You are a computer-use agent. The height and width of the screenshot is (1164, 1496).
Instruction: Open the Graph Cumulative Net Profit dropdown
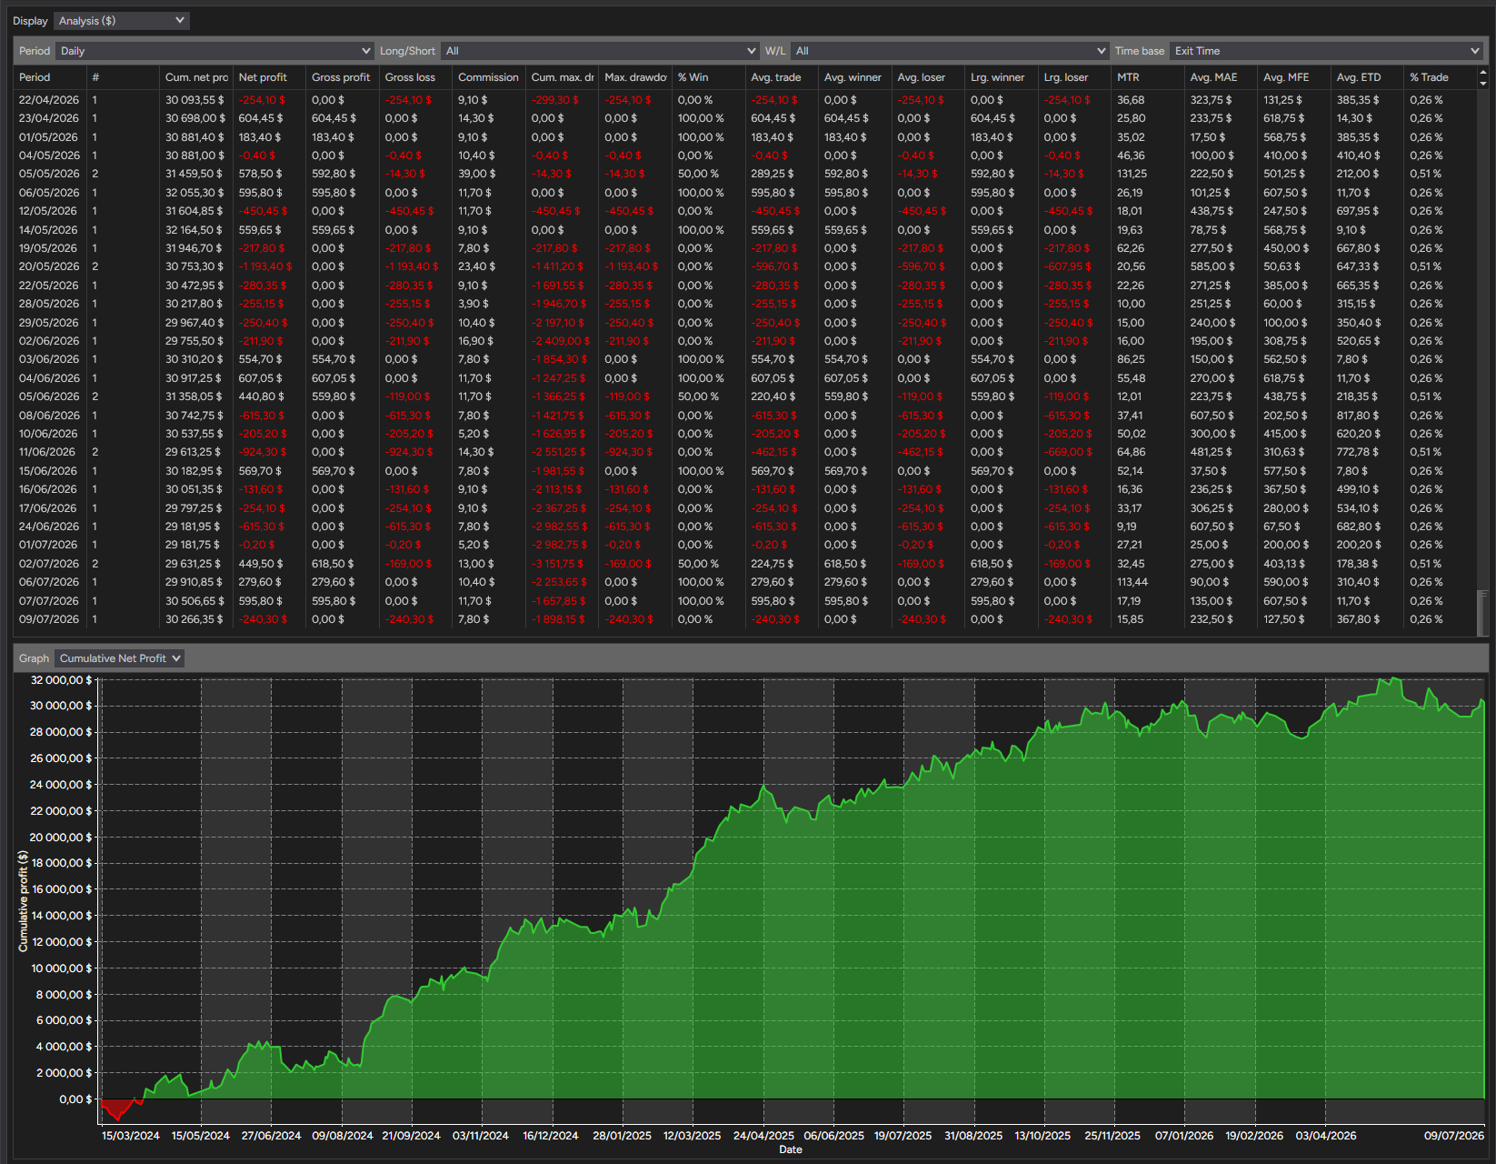119,658
